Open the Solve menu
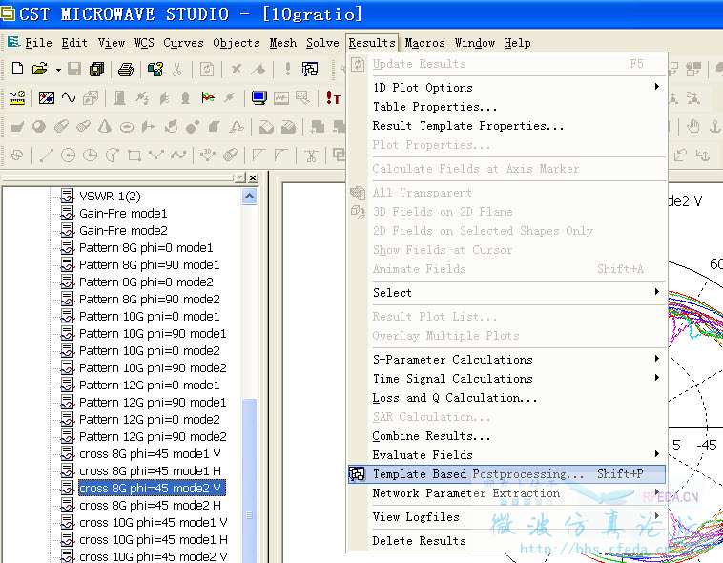Image resolution: width=723 pixels, height=563 pixels. [x=322, y=43]
